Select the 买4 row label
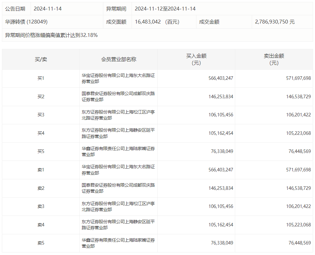Viewport: 315px width, 255px height. (x=41, y=134)
